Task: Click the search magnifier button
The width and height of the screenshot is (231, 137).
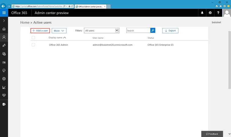Action: 153,30
